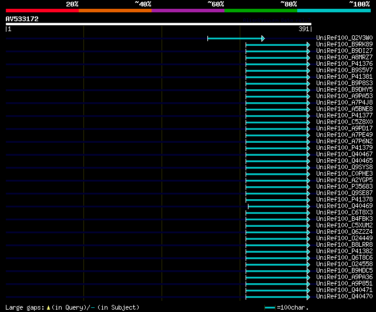Select the UniRef100_B9S5V7 label
376x312 pixels.
pos(344,71)
